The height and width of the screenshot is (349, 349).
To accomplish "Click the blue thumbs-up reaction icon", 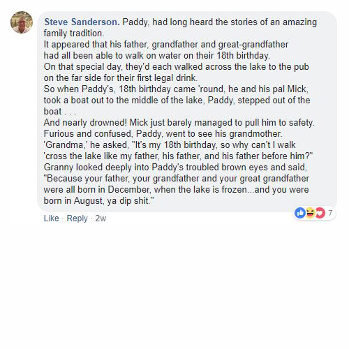I will 300,213.
